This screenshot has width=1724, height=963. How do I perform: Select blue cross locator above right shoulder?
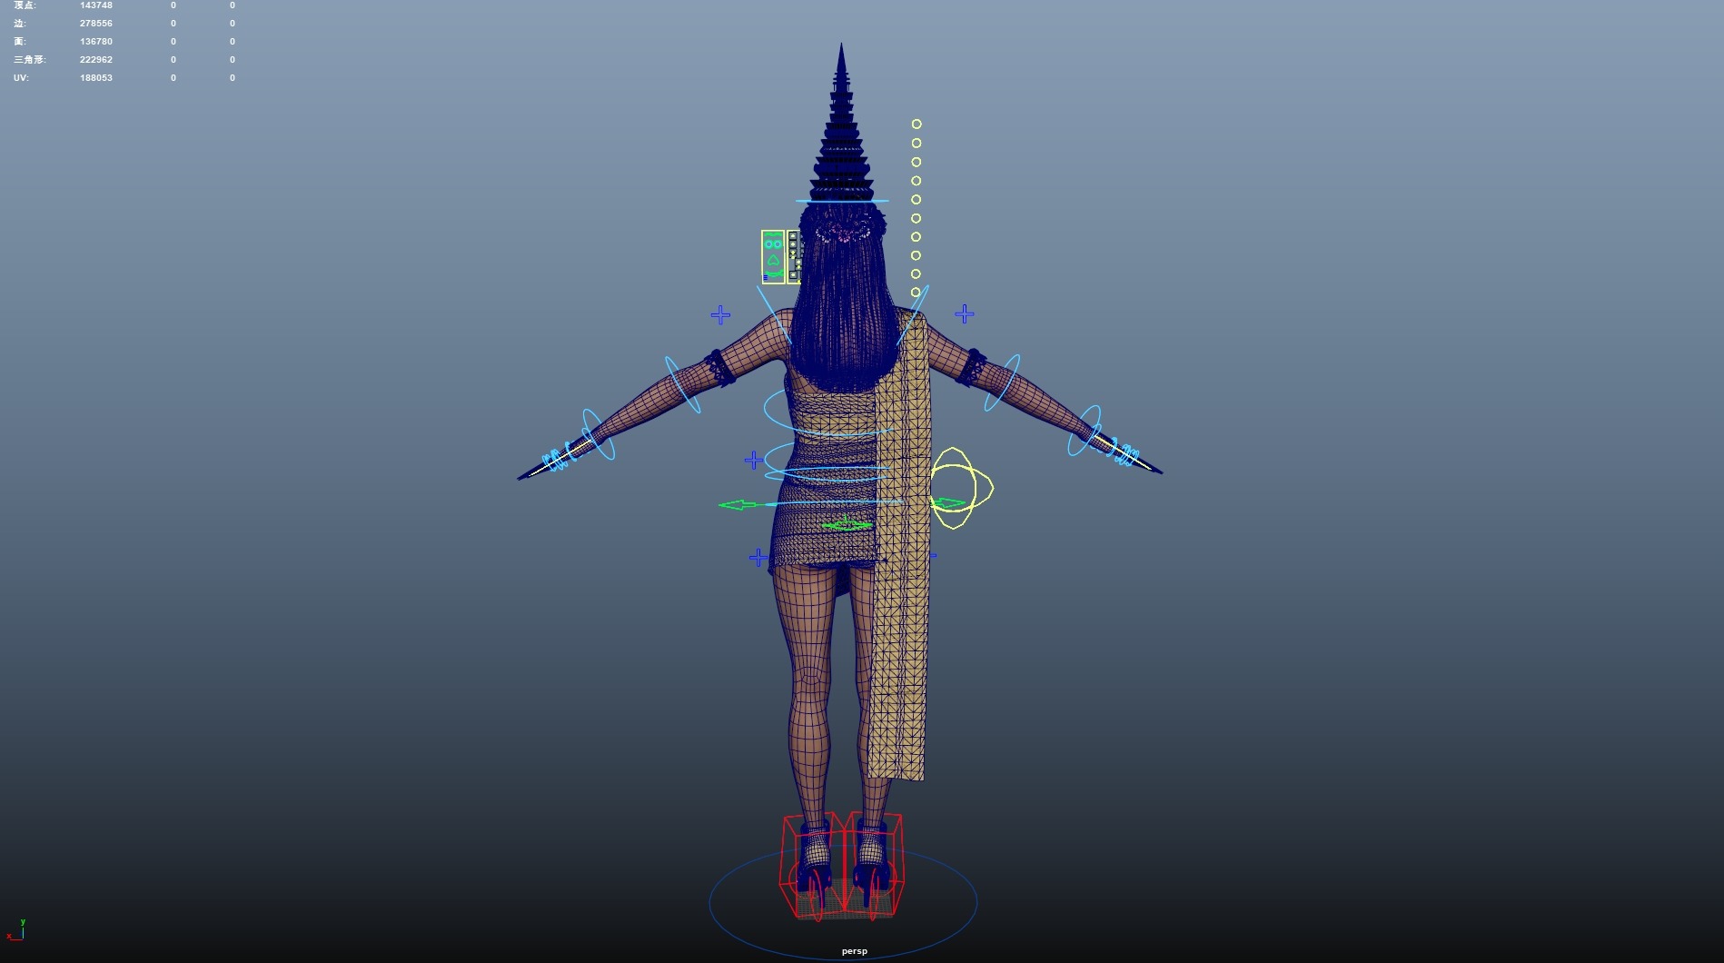965,314
